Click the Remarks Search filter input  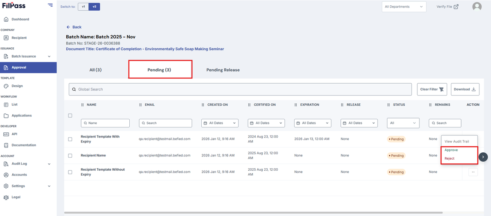pos(445,123)
